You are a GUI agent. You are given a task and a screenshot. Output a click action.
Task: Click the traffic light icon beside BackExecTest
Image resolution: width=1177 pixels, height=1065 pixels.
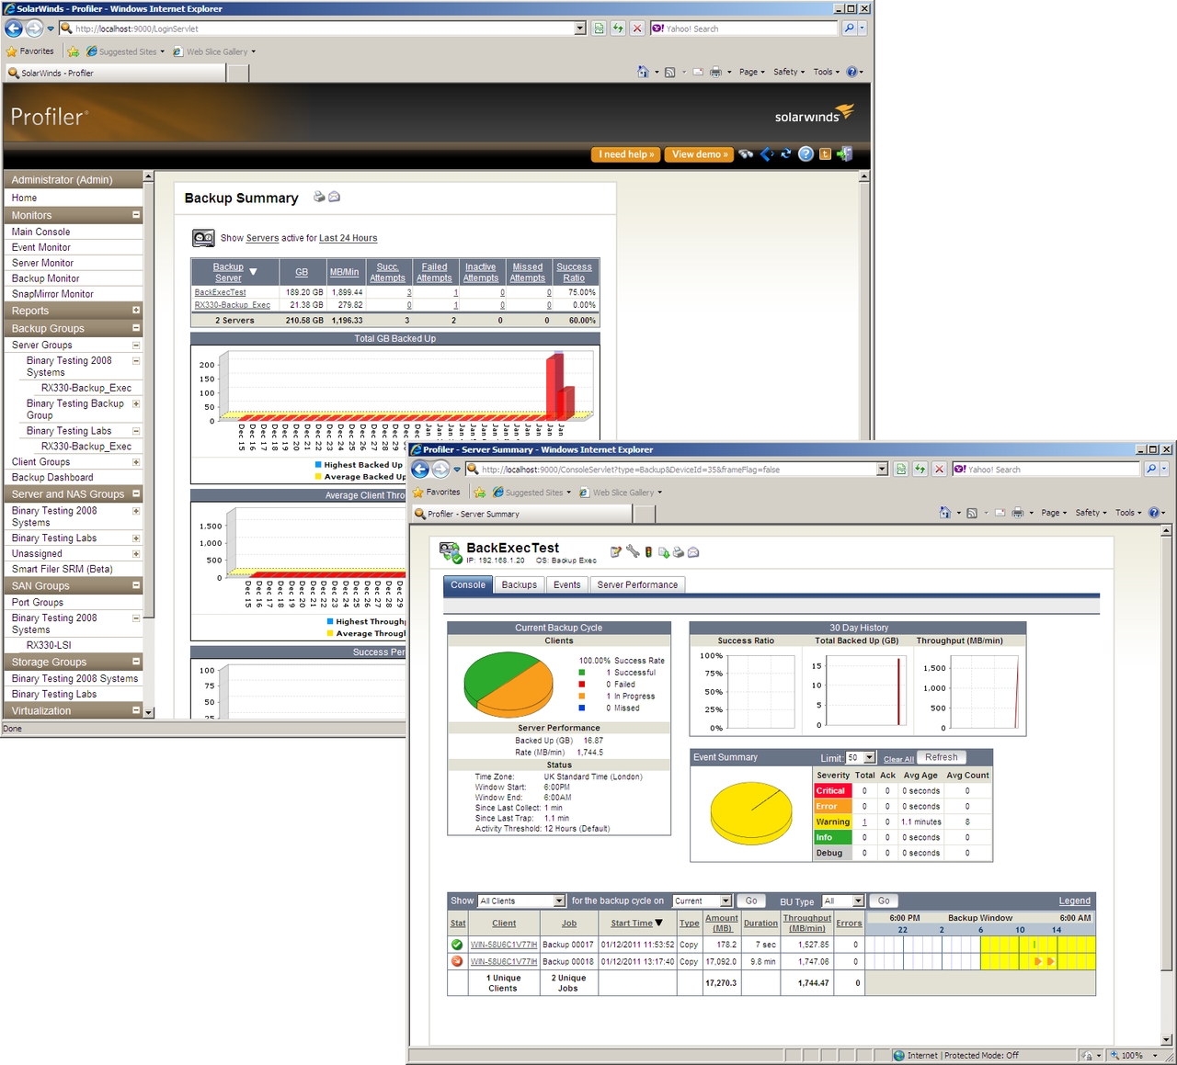648,552
